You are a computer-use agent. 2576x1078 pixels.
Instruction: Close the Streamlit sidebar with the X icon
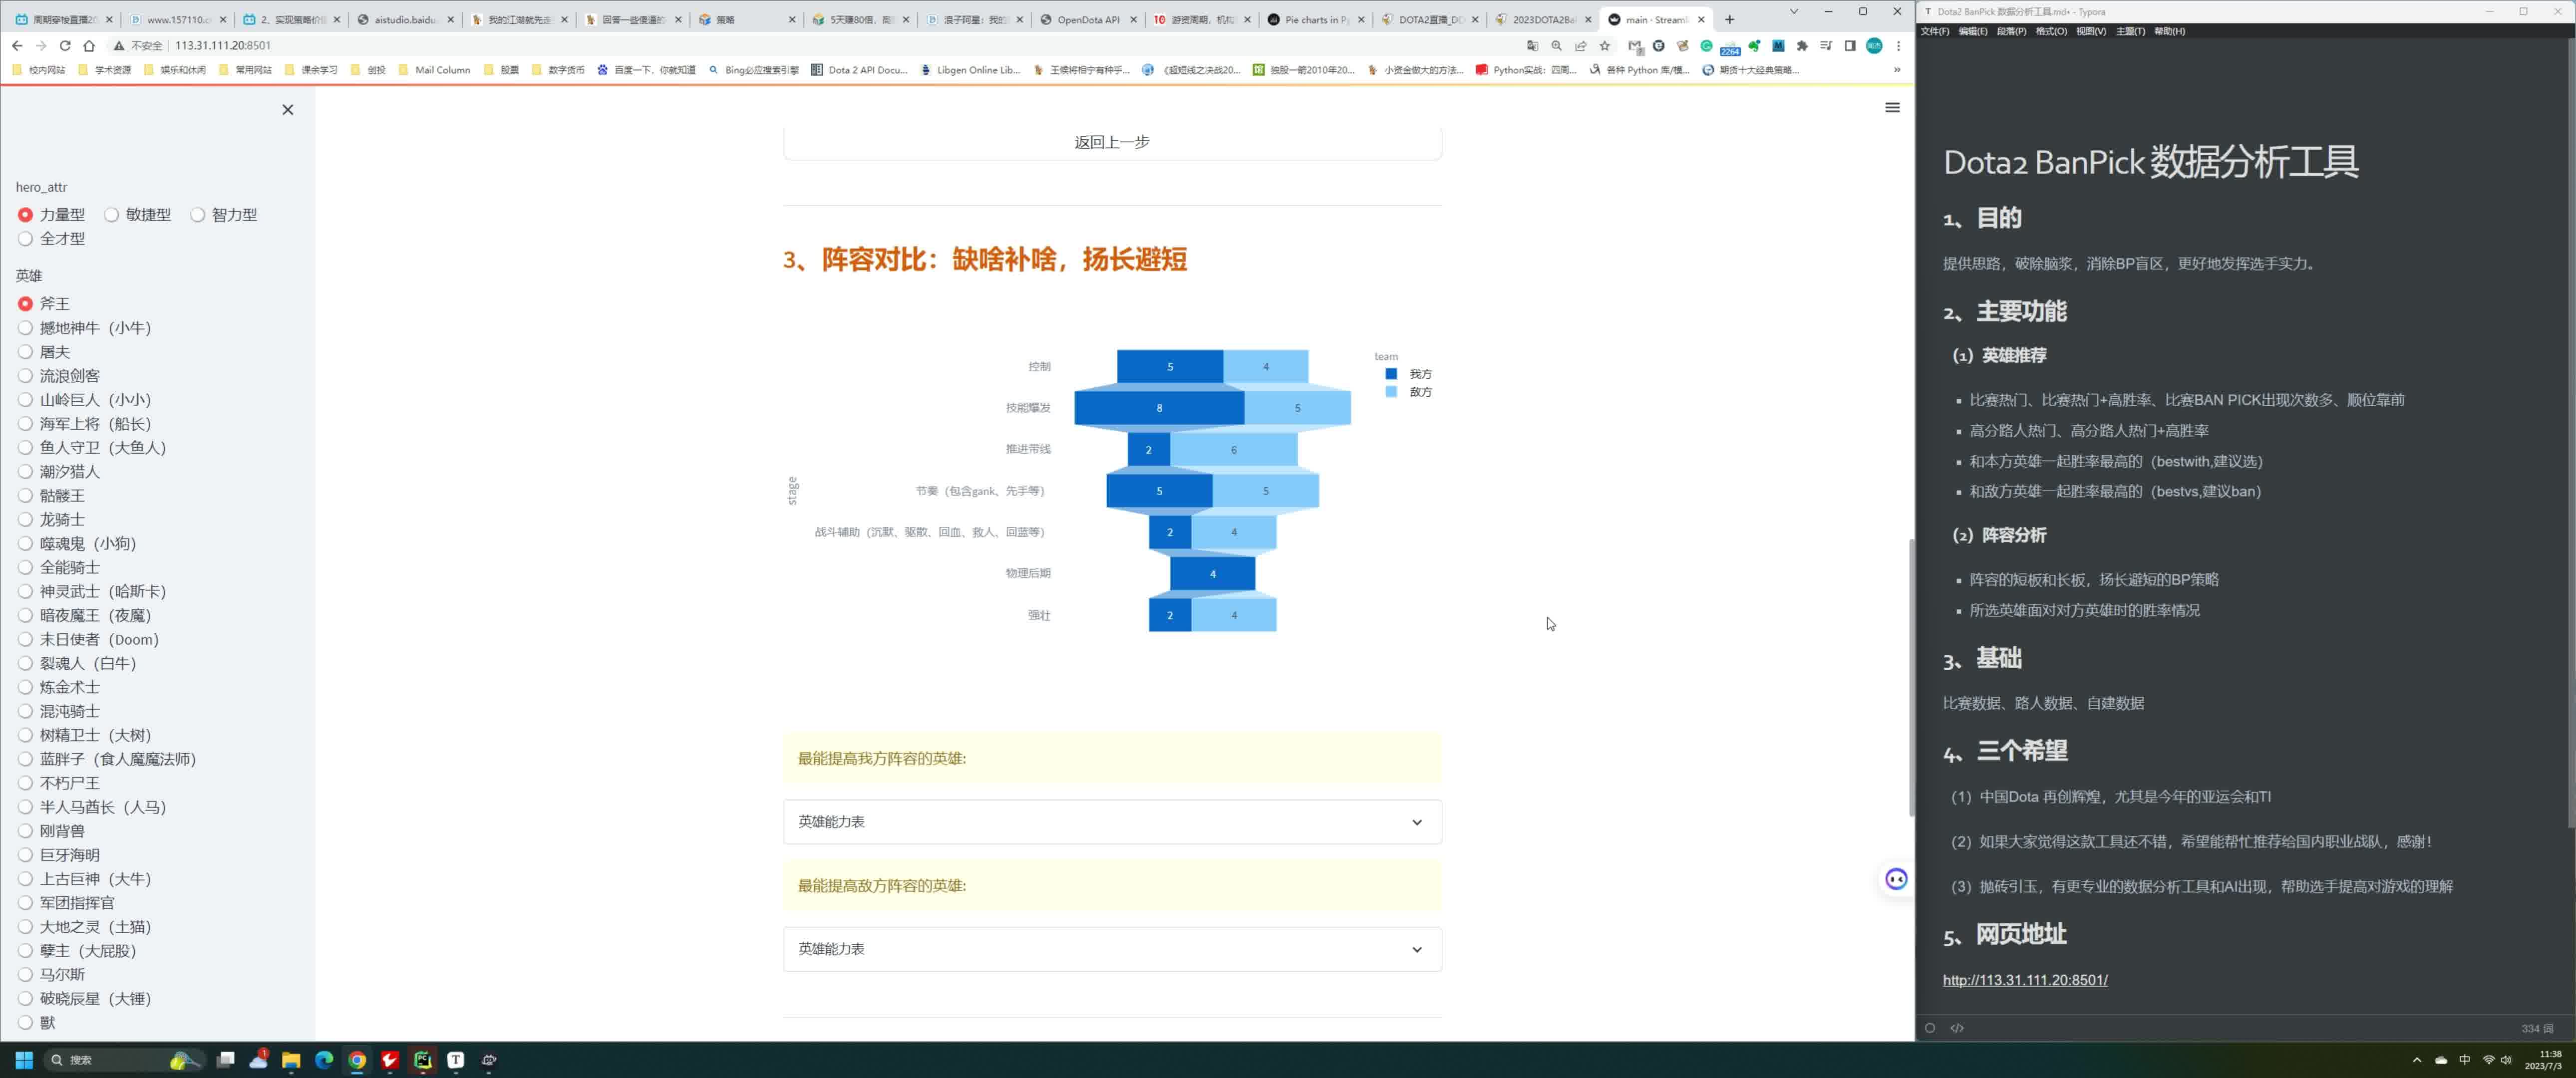[x=288, y=110]
